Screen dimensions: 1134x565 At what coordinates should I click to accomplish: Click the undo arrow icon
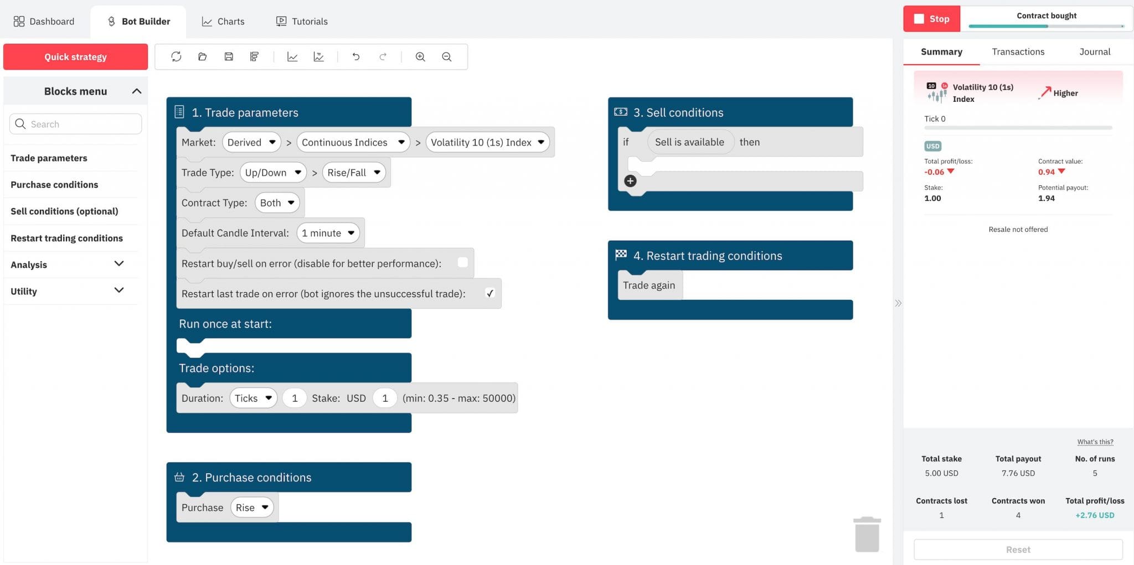click(x=356, y=56)
